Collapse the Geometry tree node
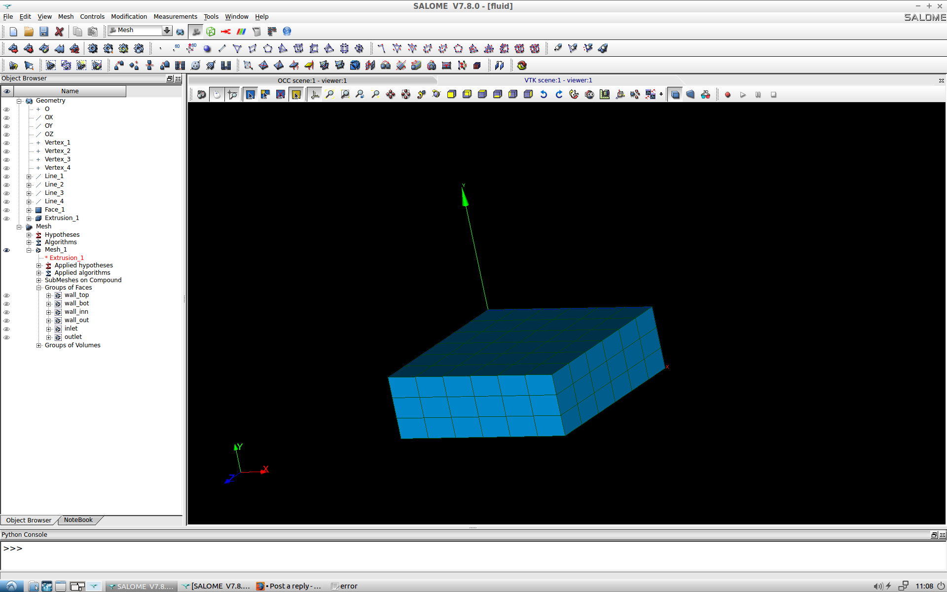 pos(19,101)
